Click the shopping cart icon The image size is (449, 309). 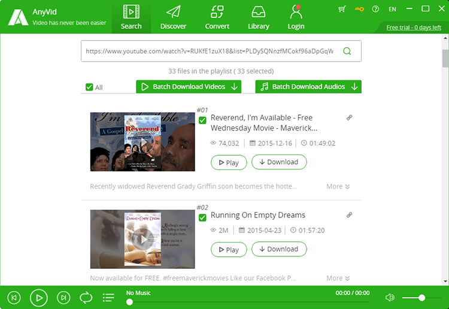[x=342, y=9]
